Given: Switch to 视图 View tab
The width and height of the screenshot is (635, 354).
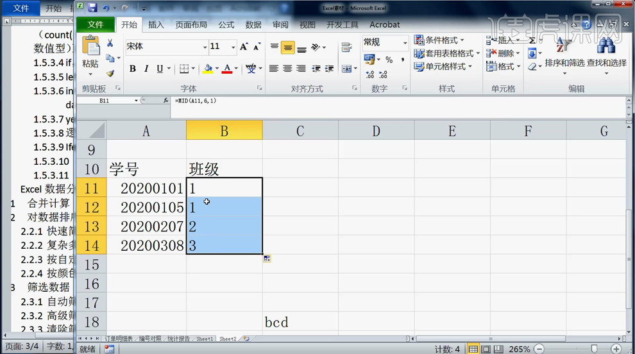Looking at the screenshot, I should point(307,25).
